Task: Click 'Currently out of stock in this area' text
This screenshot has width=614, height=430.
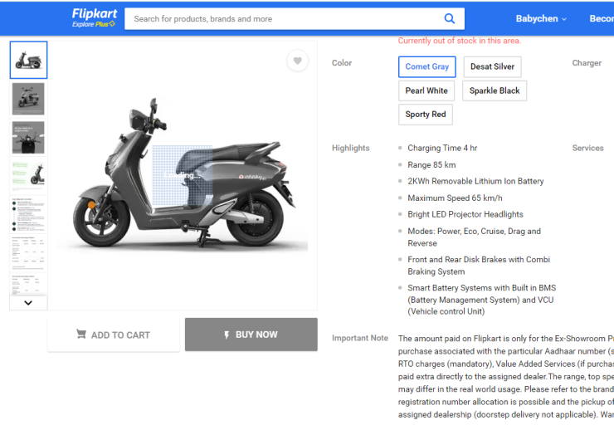Action: pyautogui.click(x=460, y=41)
